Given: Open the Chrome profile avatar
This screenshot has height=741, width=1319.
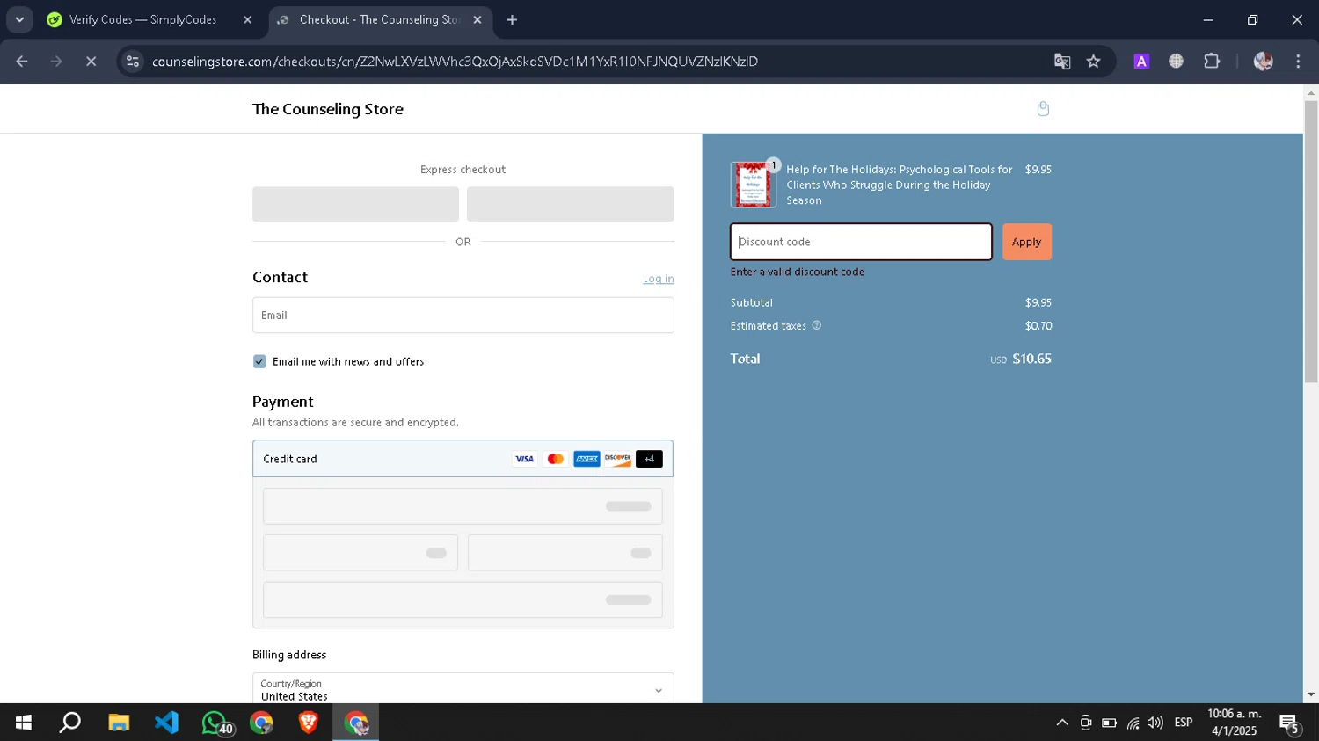Looking at the screenshot, I should pyautogui.click(x=1264, y=62).
